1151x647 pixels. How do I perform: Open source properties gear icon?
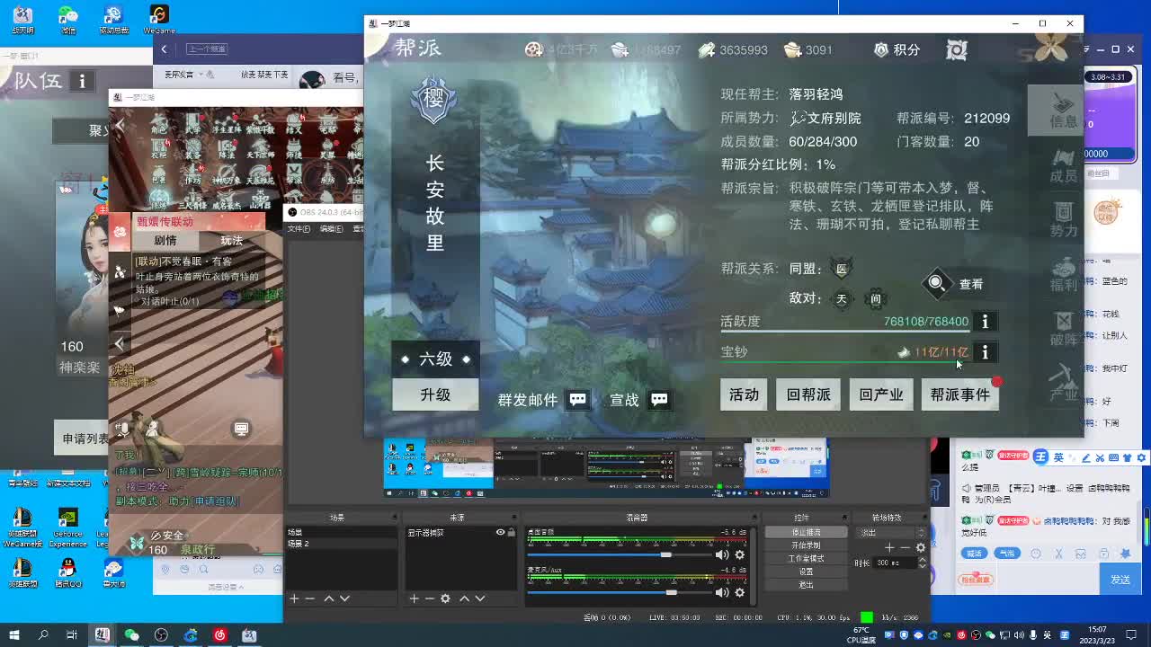coord(445,598)
